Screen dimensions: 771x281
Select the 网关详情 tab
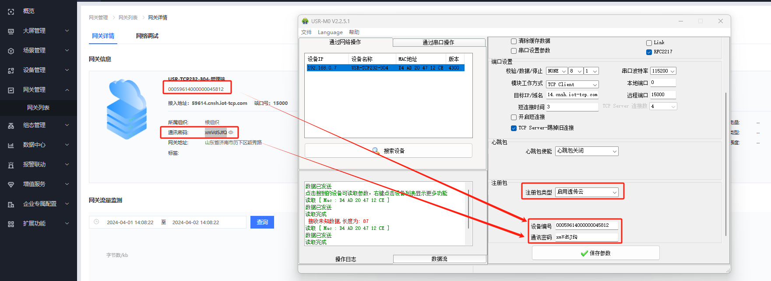[103, 36]
